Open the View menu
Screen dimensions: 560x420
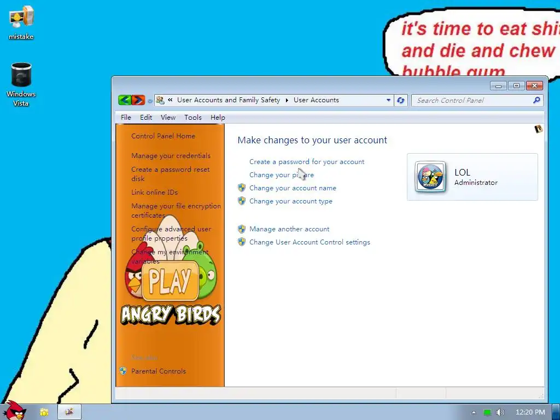coord(168,117)
